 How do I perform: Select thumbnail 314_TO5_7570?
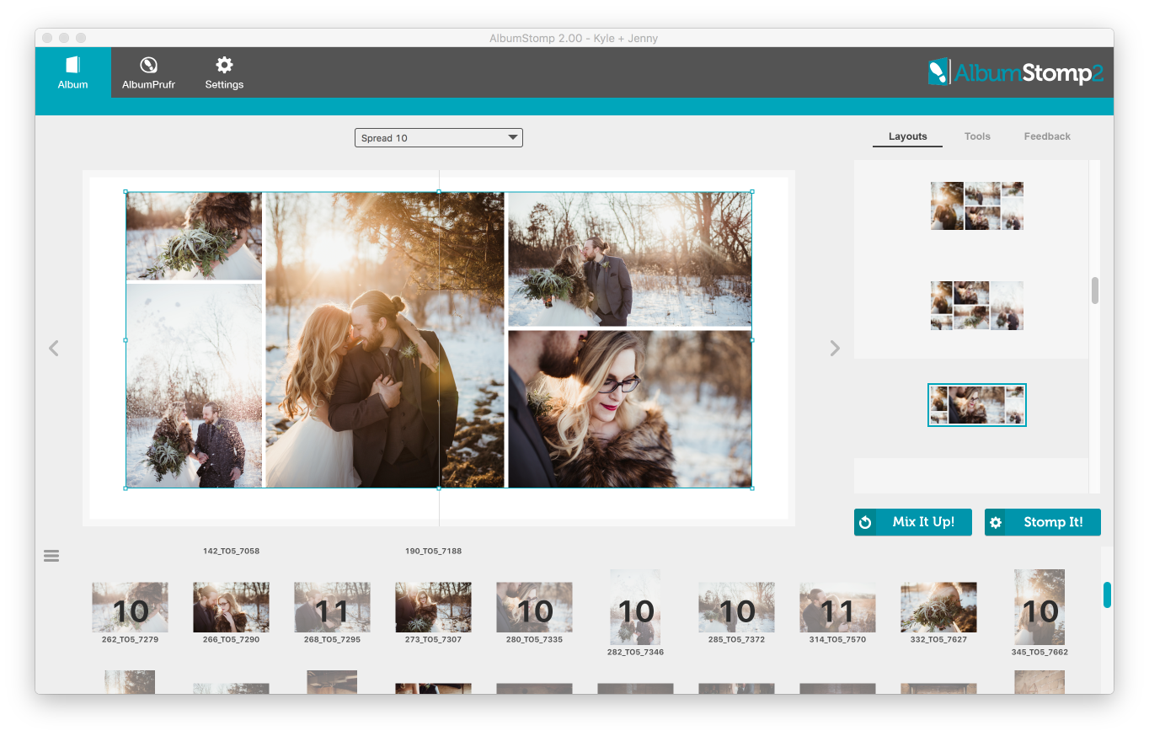837,607
